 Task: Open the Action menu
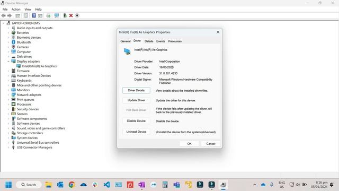click(16, 10)
